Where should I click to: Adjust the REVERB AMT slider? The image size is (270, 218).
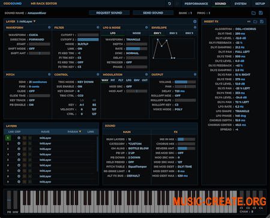(x=186, y=148)
